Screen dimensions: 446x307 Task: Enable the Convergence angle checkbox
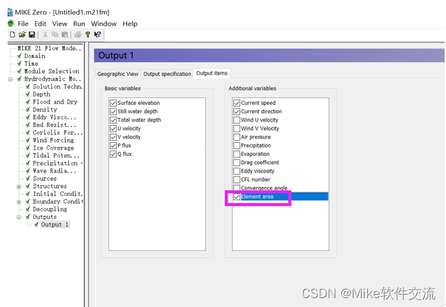[237, 188]
